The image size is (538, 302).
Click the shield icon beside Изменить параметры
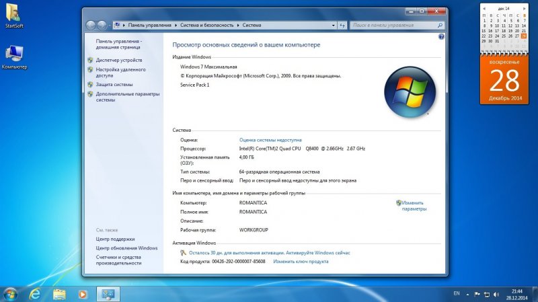click(398, 203)
